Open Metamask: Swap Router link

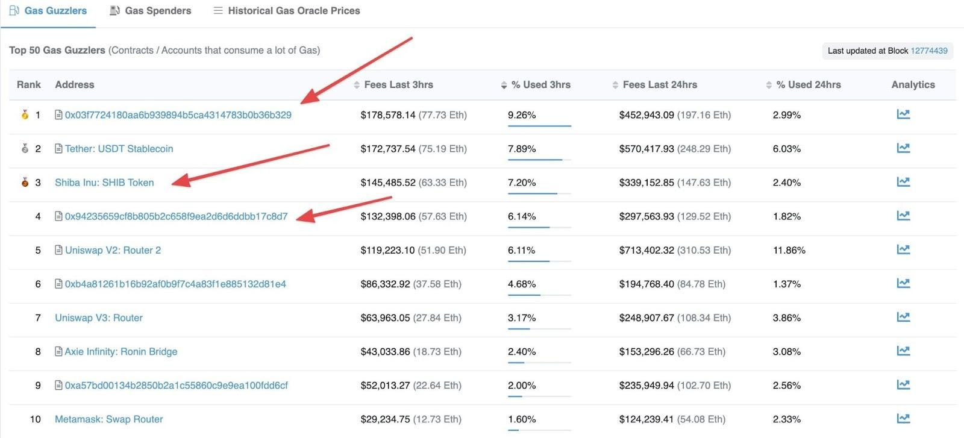click(108, 419)
